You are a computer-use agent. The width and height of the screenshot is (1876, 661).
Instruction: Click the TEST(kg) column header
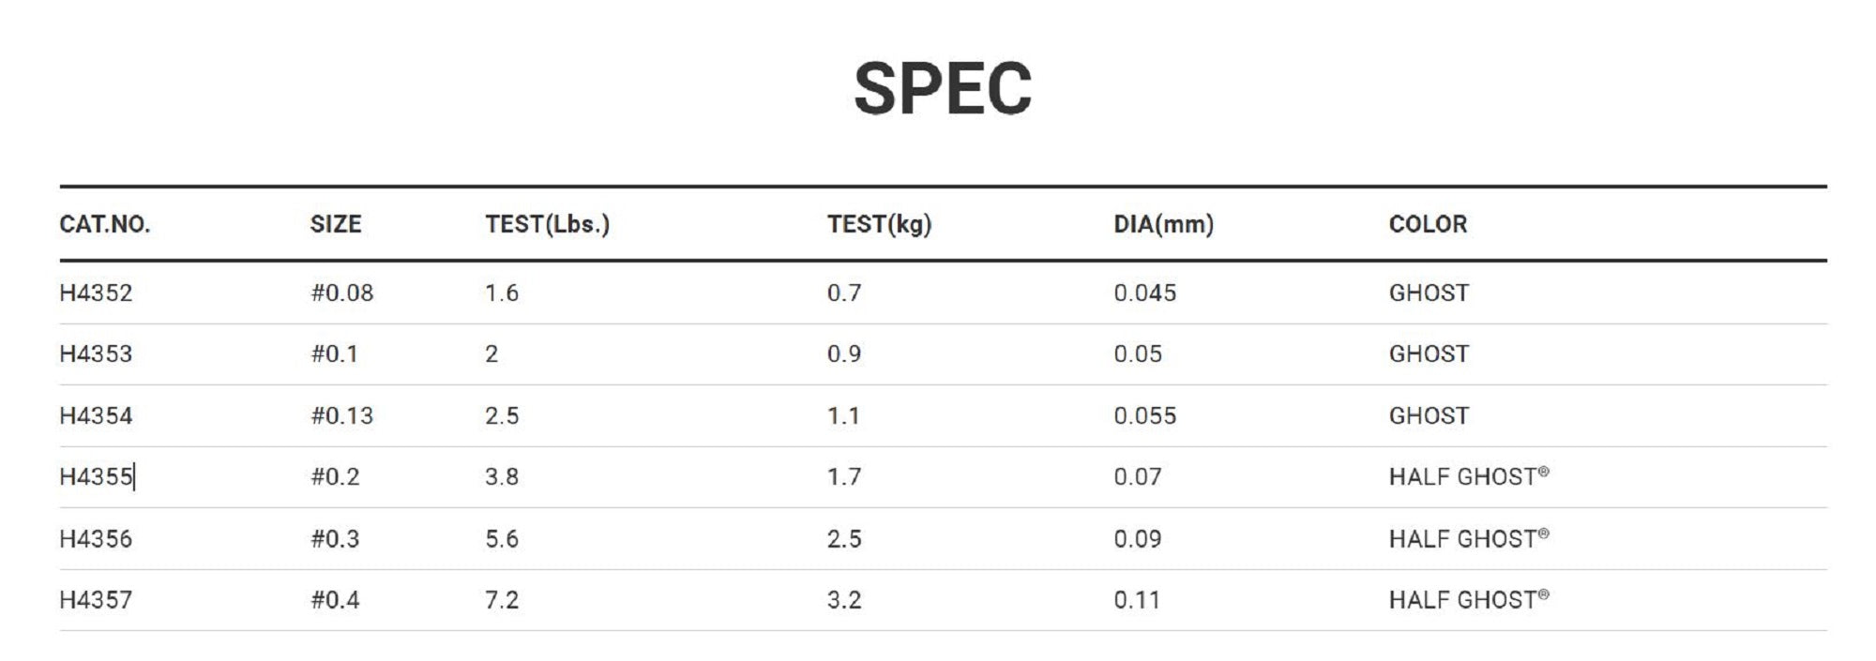879,224
